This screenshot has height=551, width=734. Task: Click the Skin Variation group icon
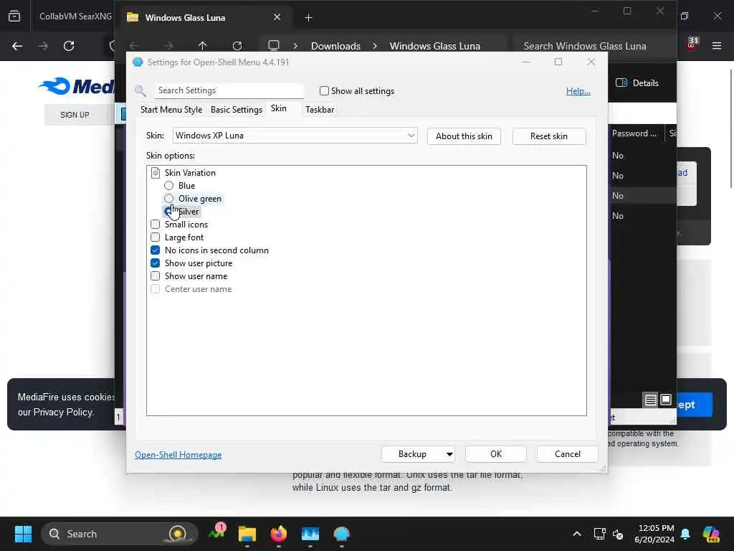point(156,173)
